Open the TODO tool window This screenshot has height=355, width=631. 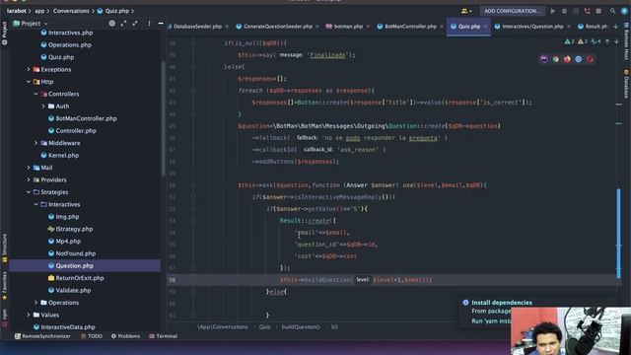92,336
